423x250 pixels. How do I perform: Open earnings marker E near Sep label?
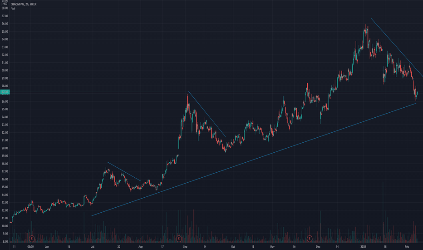point(178,239)
